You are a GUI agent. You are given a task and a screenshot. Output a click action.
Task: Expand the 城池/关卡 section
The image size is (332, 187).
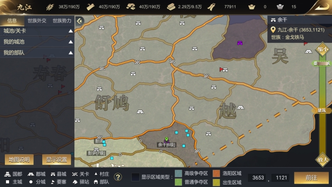37,31
